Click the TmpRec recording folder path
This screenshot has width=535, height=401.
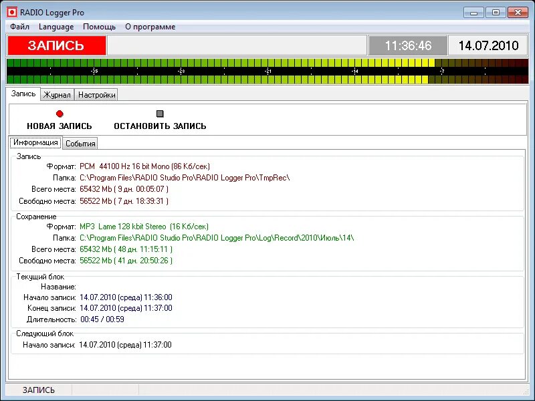pos(185,178)
